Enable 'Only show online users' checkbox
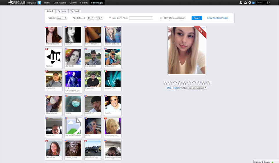Viewport: 279px width, 163px height. pos(162,18)
